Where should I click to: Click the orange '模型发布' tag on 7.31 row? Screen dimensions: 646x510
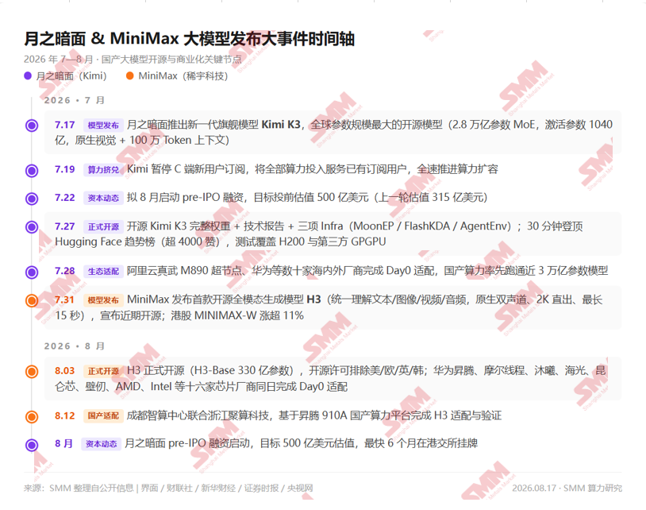pos(103,300)
